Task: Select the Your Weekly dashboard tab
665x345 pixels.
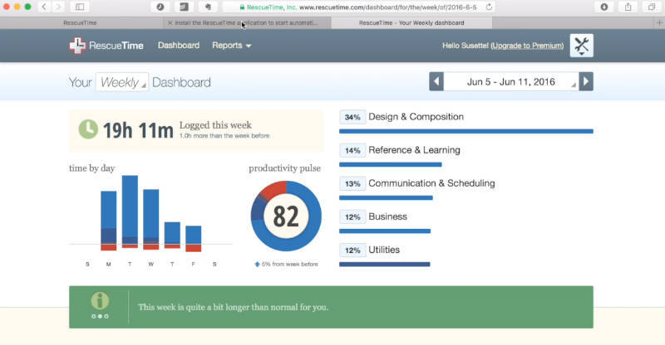Action: [x=411, y=23]
